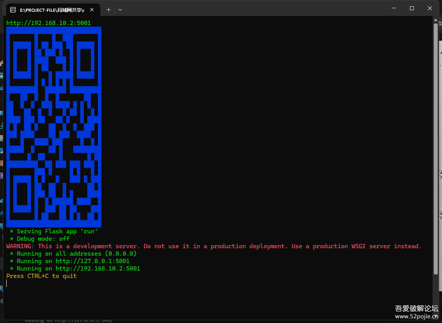
Task: Select the terminal tab titled E:\PROJECT-FILE
Action: pyautogui.click(x=53, y=10)
